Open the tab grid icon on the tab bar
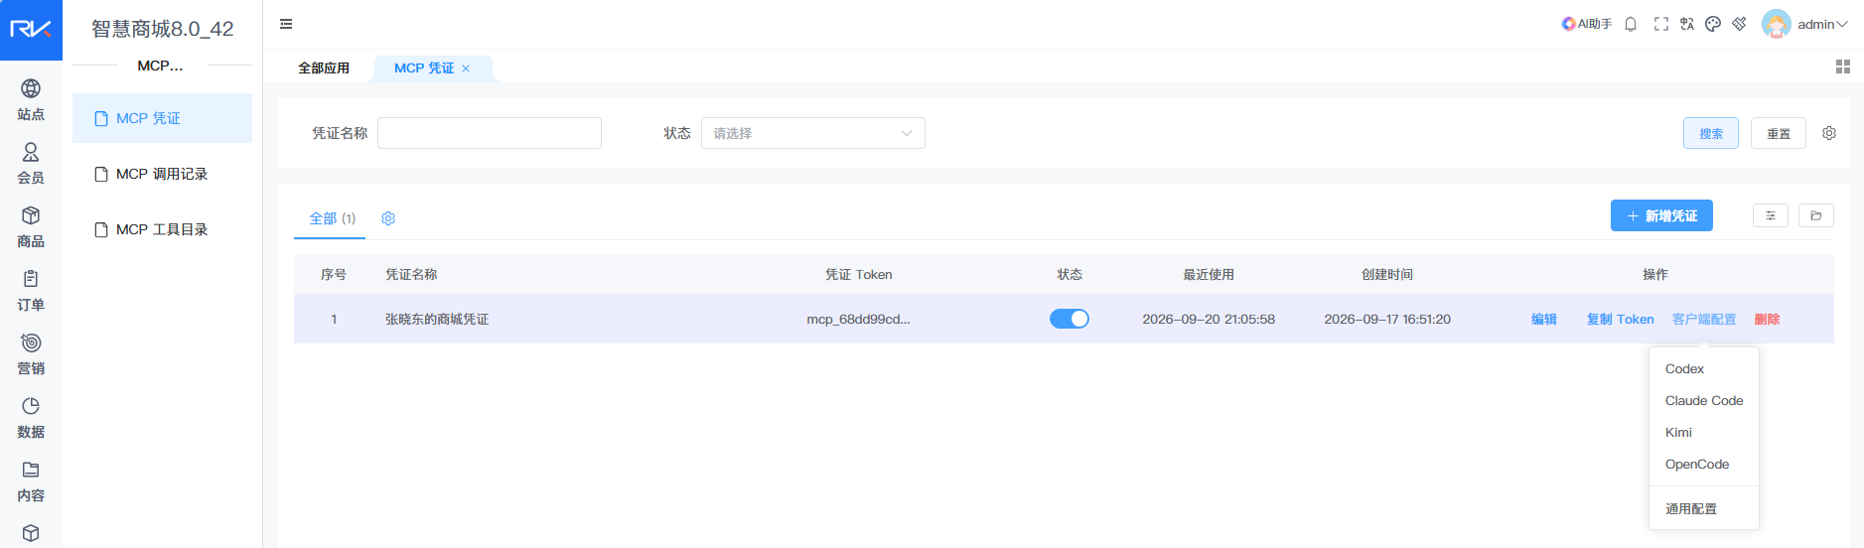The height and width of the screenshot is (548, 1864). click(x=1843, y=67)
